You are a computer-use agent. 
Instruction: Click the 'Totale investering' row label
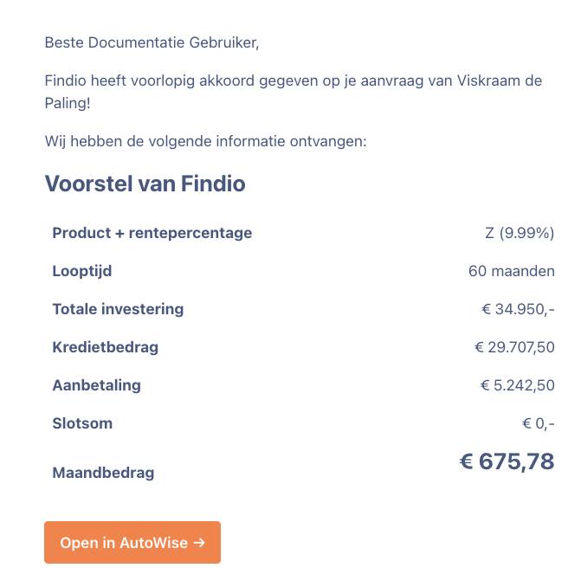point(118,309)
